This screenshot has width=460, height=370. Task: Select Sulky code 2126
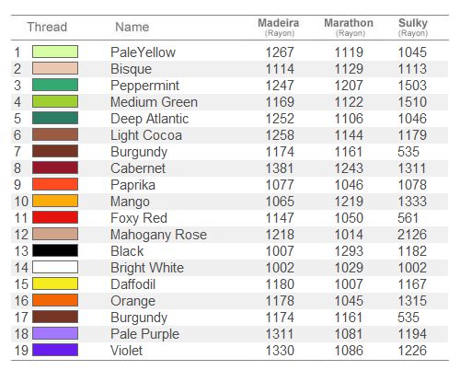[412, 235]
